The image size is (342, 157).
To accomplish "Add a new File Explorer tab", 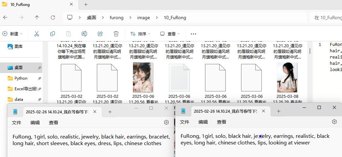I will click(x=86, y=4).
